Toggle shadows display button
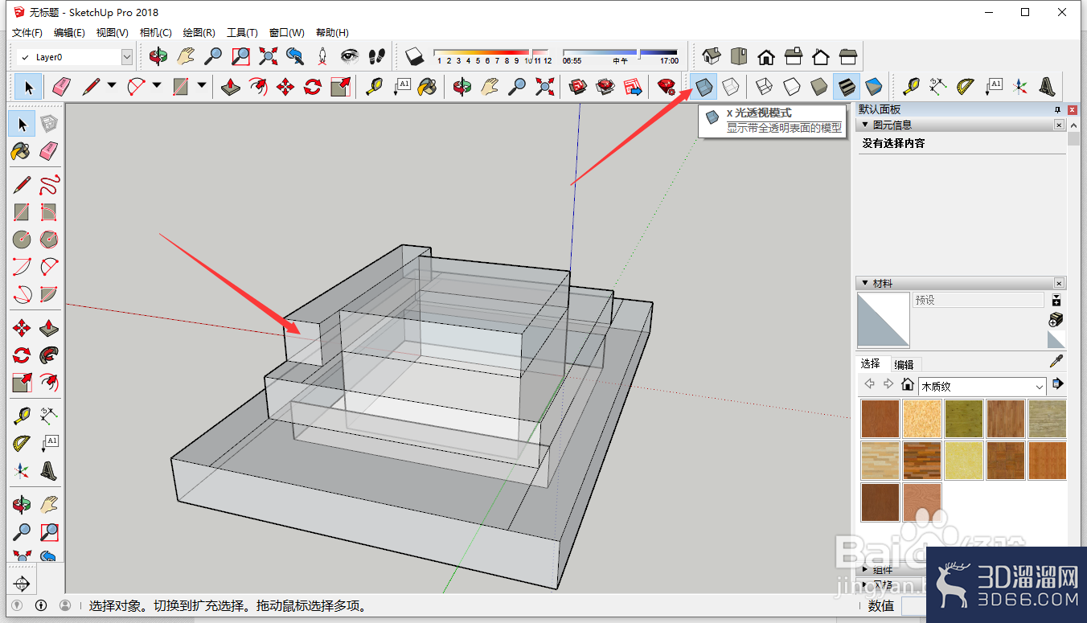The height and width of the screenshot is (623, 1087). [x=415, y=56]
